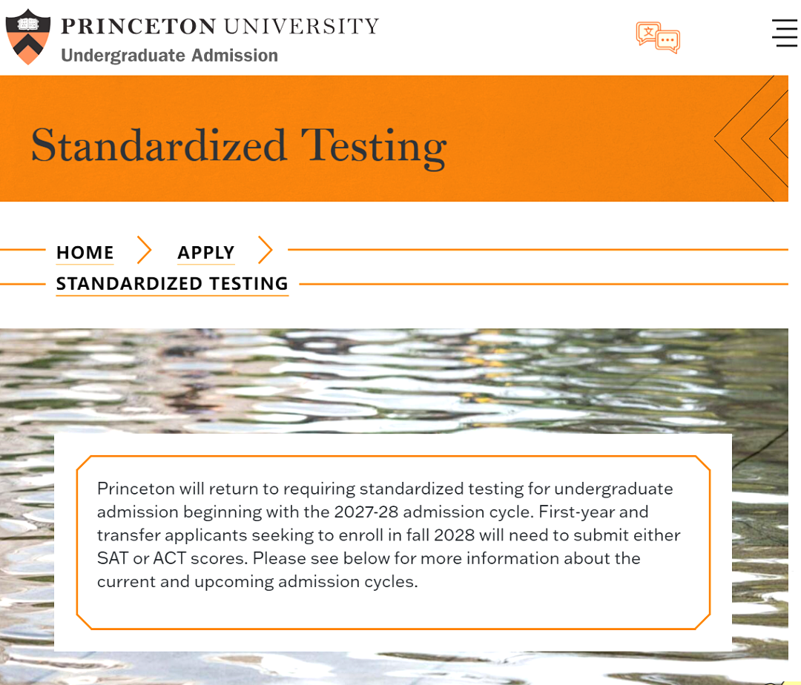Image resolution: width=801 pixels, height=685 pixels.
Task: Select the Standardized Testing breadcrumb
Action: pos(172,284)
